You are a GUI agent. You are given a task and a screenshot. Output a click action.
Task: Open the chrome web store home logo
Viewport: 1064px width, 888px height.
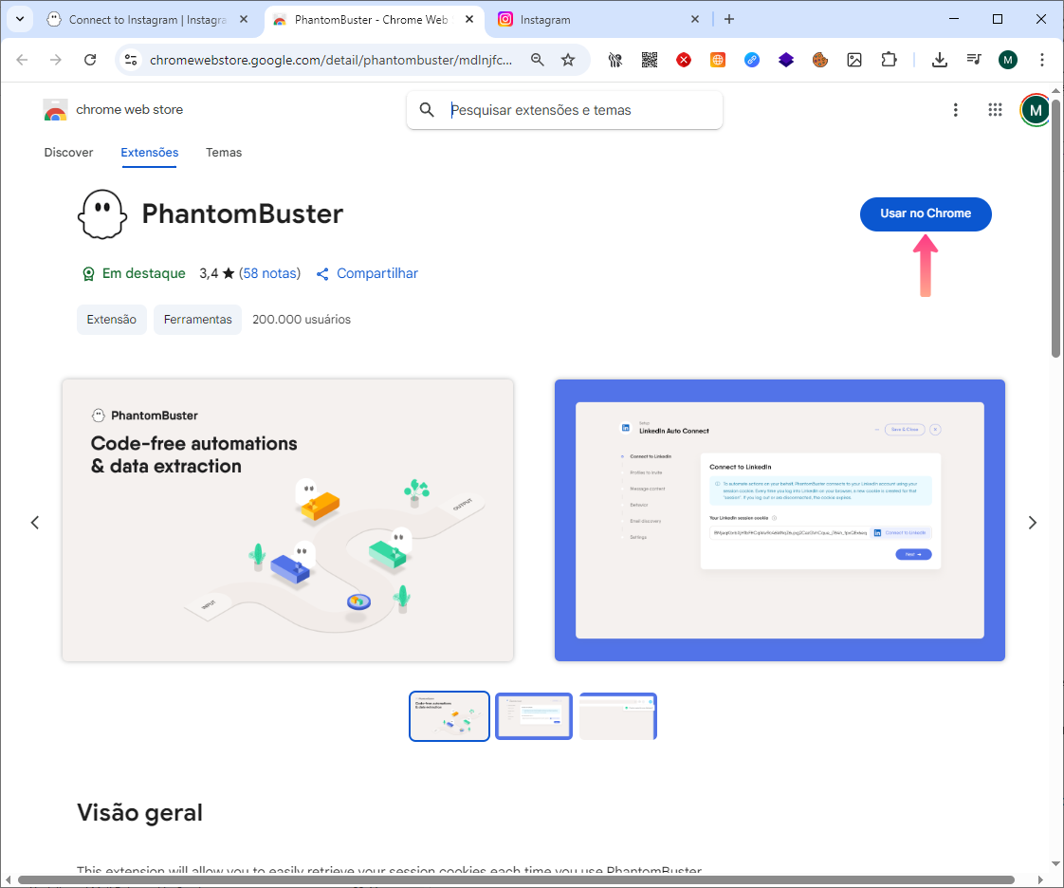[x=113, y=110]
